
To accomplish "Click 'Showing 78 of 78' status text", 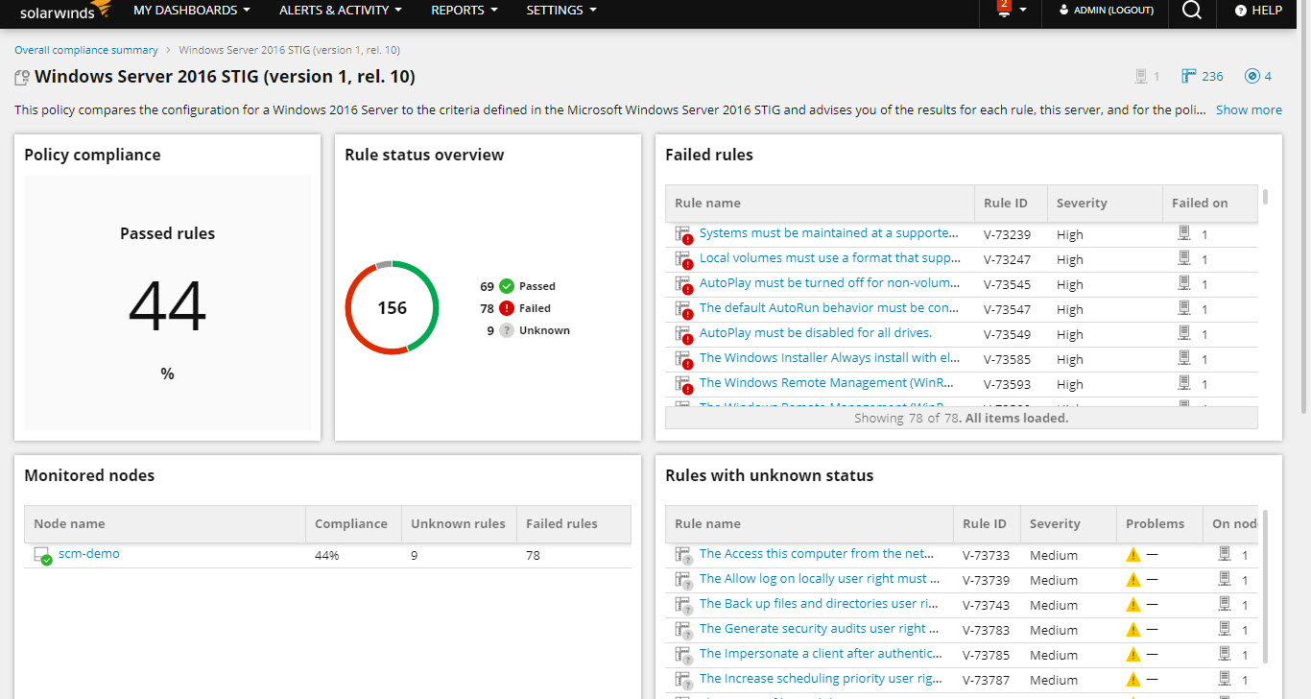I will click(961, 418).
